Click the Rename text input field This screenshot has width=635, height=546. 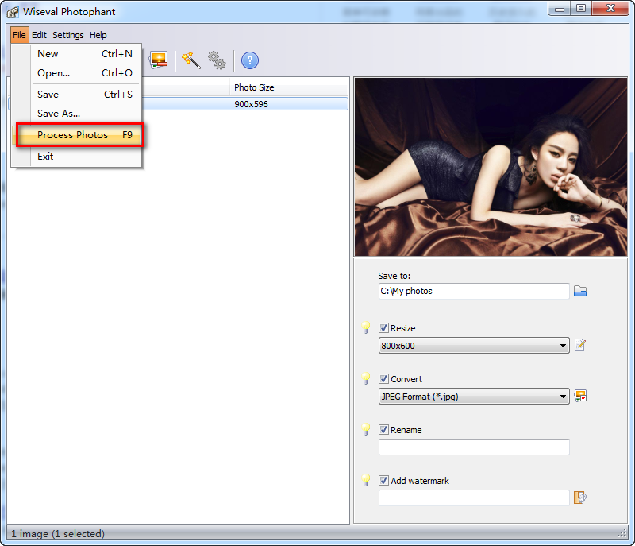coord(474,447)
